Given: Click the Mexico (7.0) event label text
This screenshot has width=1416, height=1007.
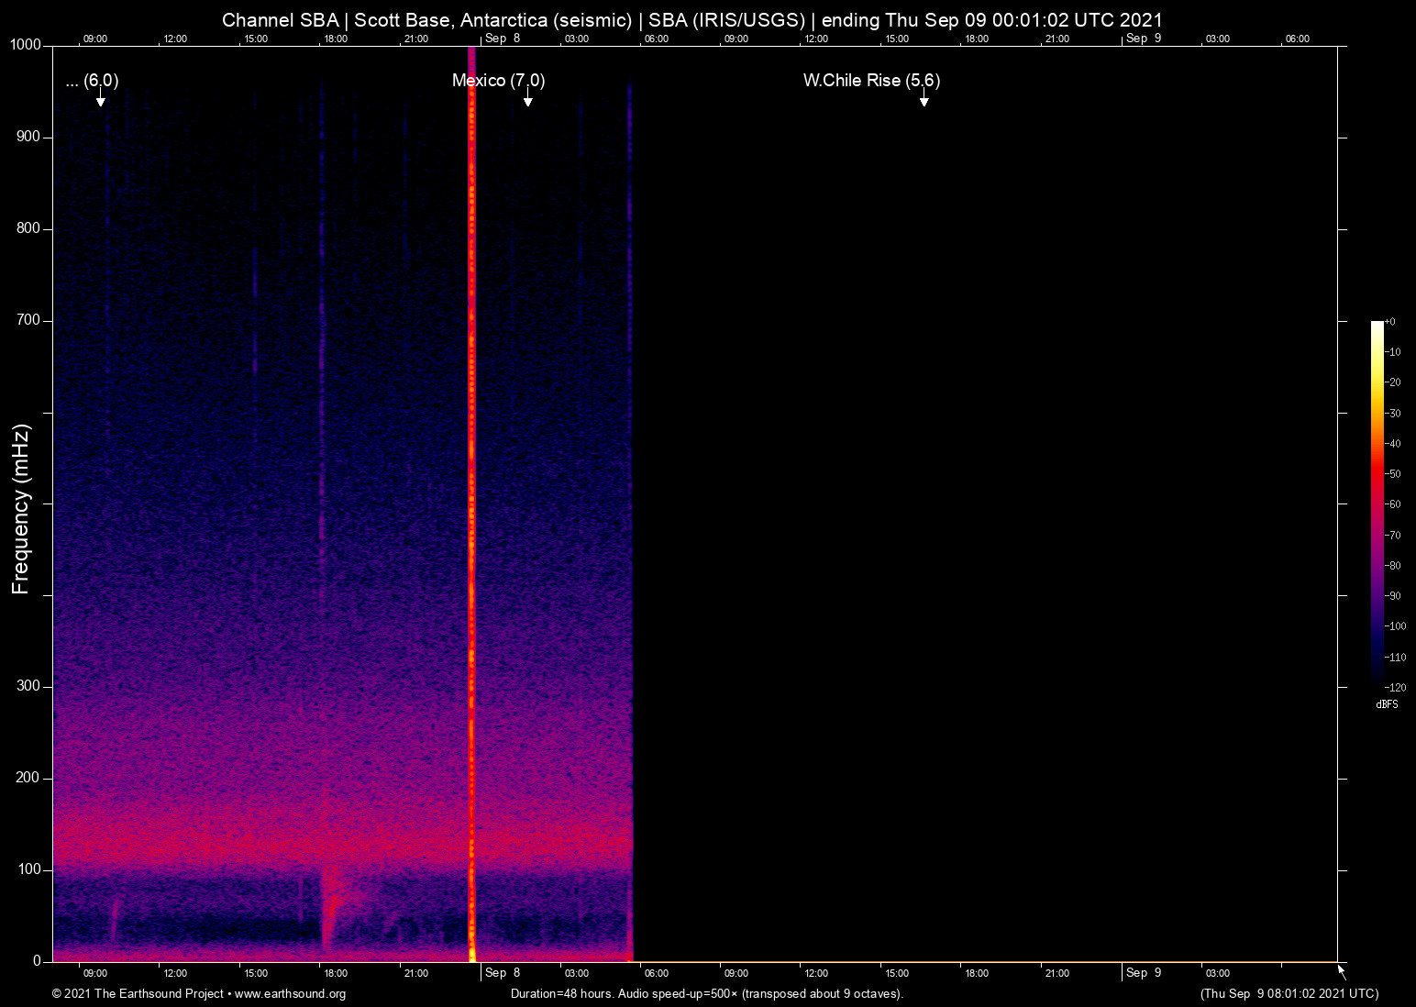Looking at the screenshot, I should [497, 81].
